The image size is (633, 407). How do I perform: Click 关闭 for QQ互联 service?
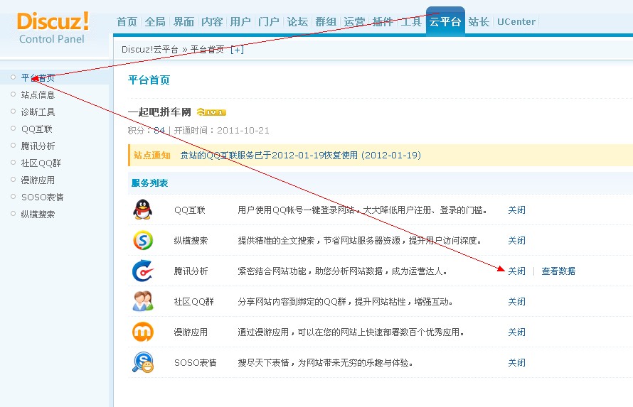(x=517, y=210)
